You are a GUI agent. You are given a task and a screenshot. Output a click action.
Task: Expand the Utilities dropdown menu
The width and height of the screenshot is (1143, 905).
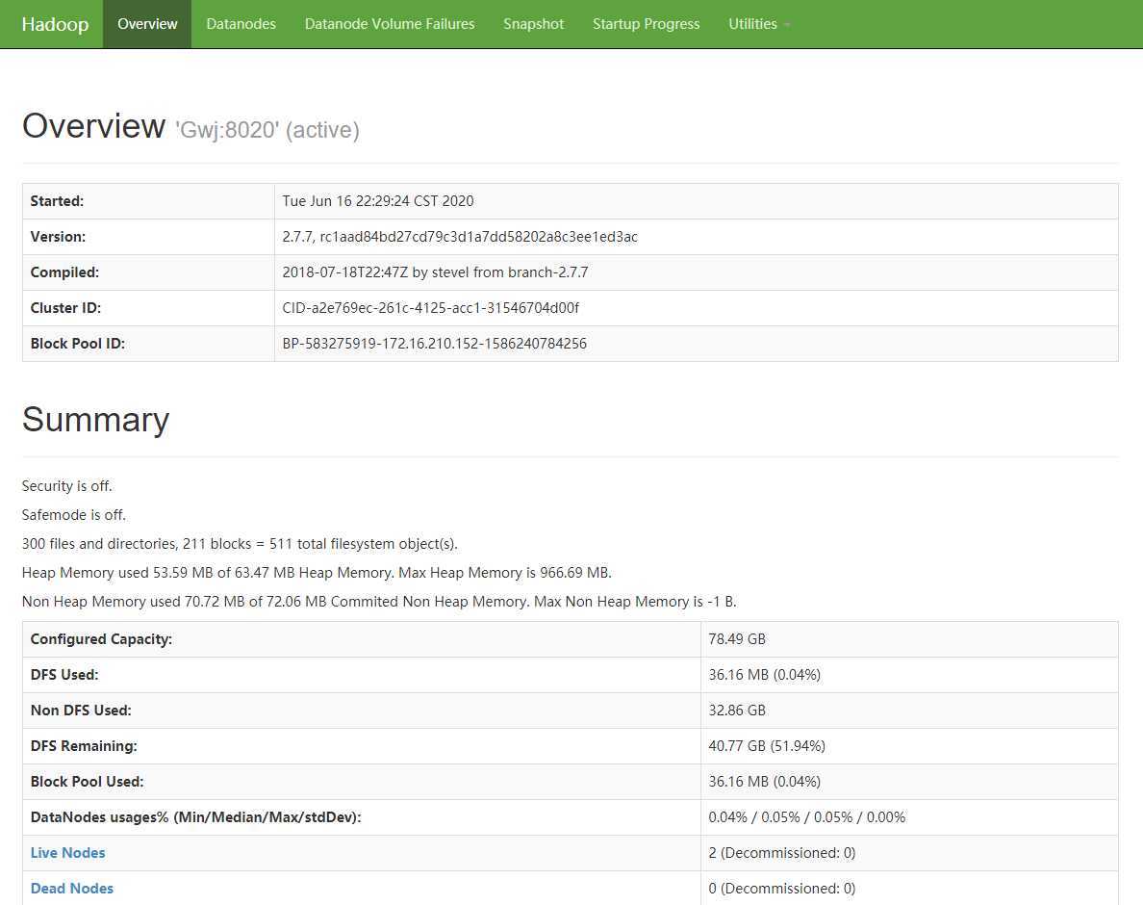[x=759, y=24]
